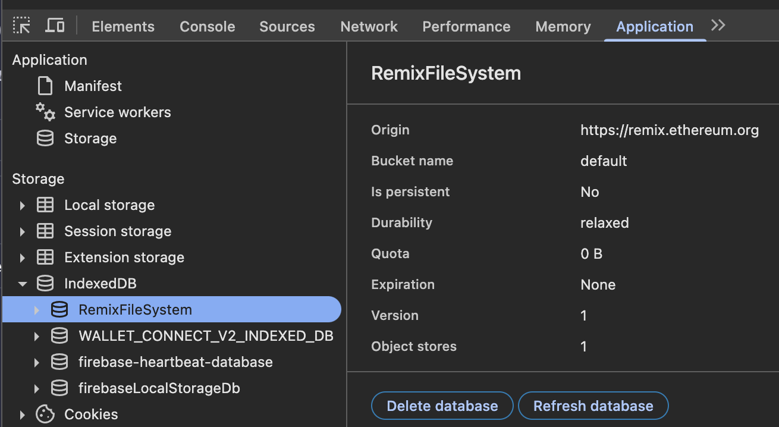This screenshot has width=779, height=427.
Task: Click the Cookies cookie icon
Action: [45, 415]
